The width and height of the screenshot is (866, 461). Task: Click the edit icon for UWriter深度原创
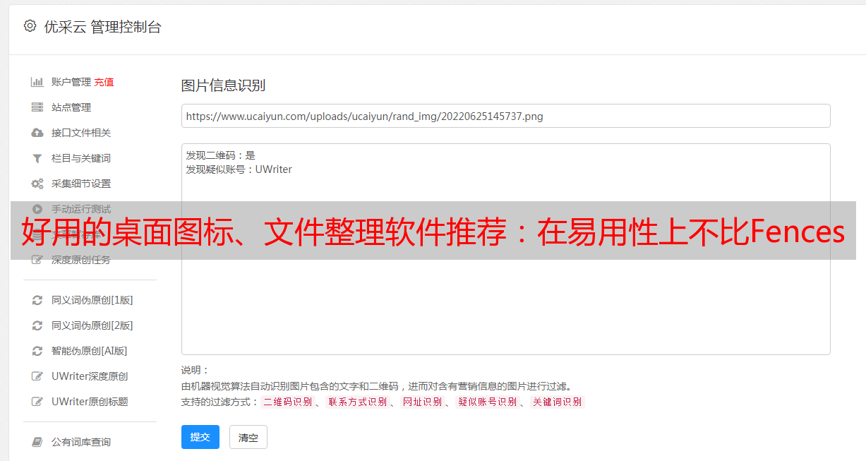[x=37, y=376]
